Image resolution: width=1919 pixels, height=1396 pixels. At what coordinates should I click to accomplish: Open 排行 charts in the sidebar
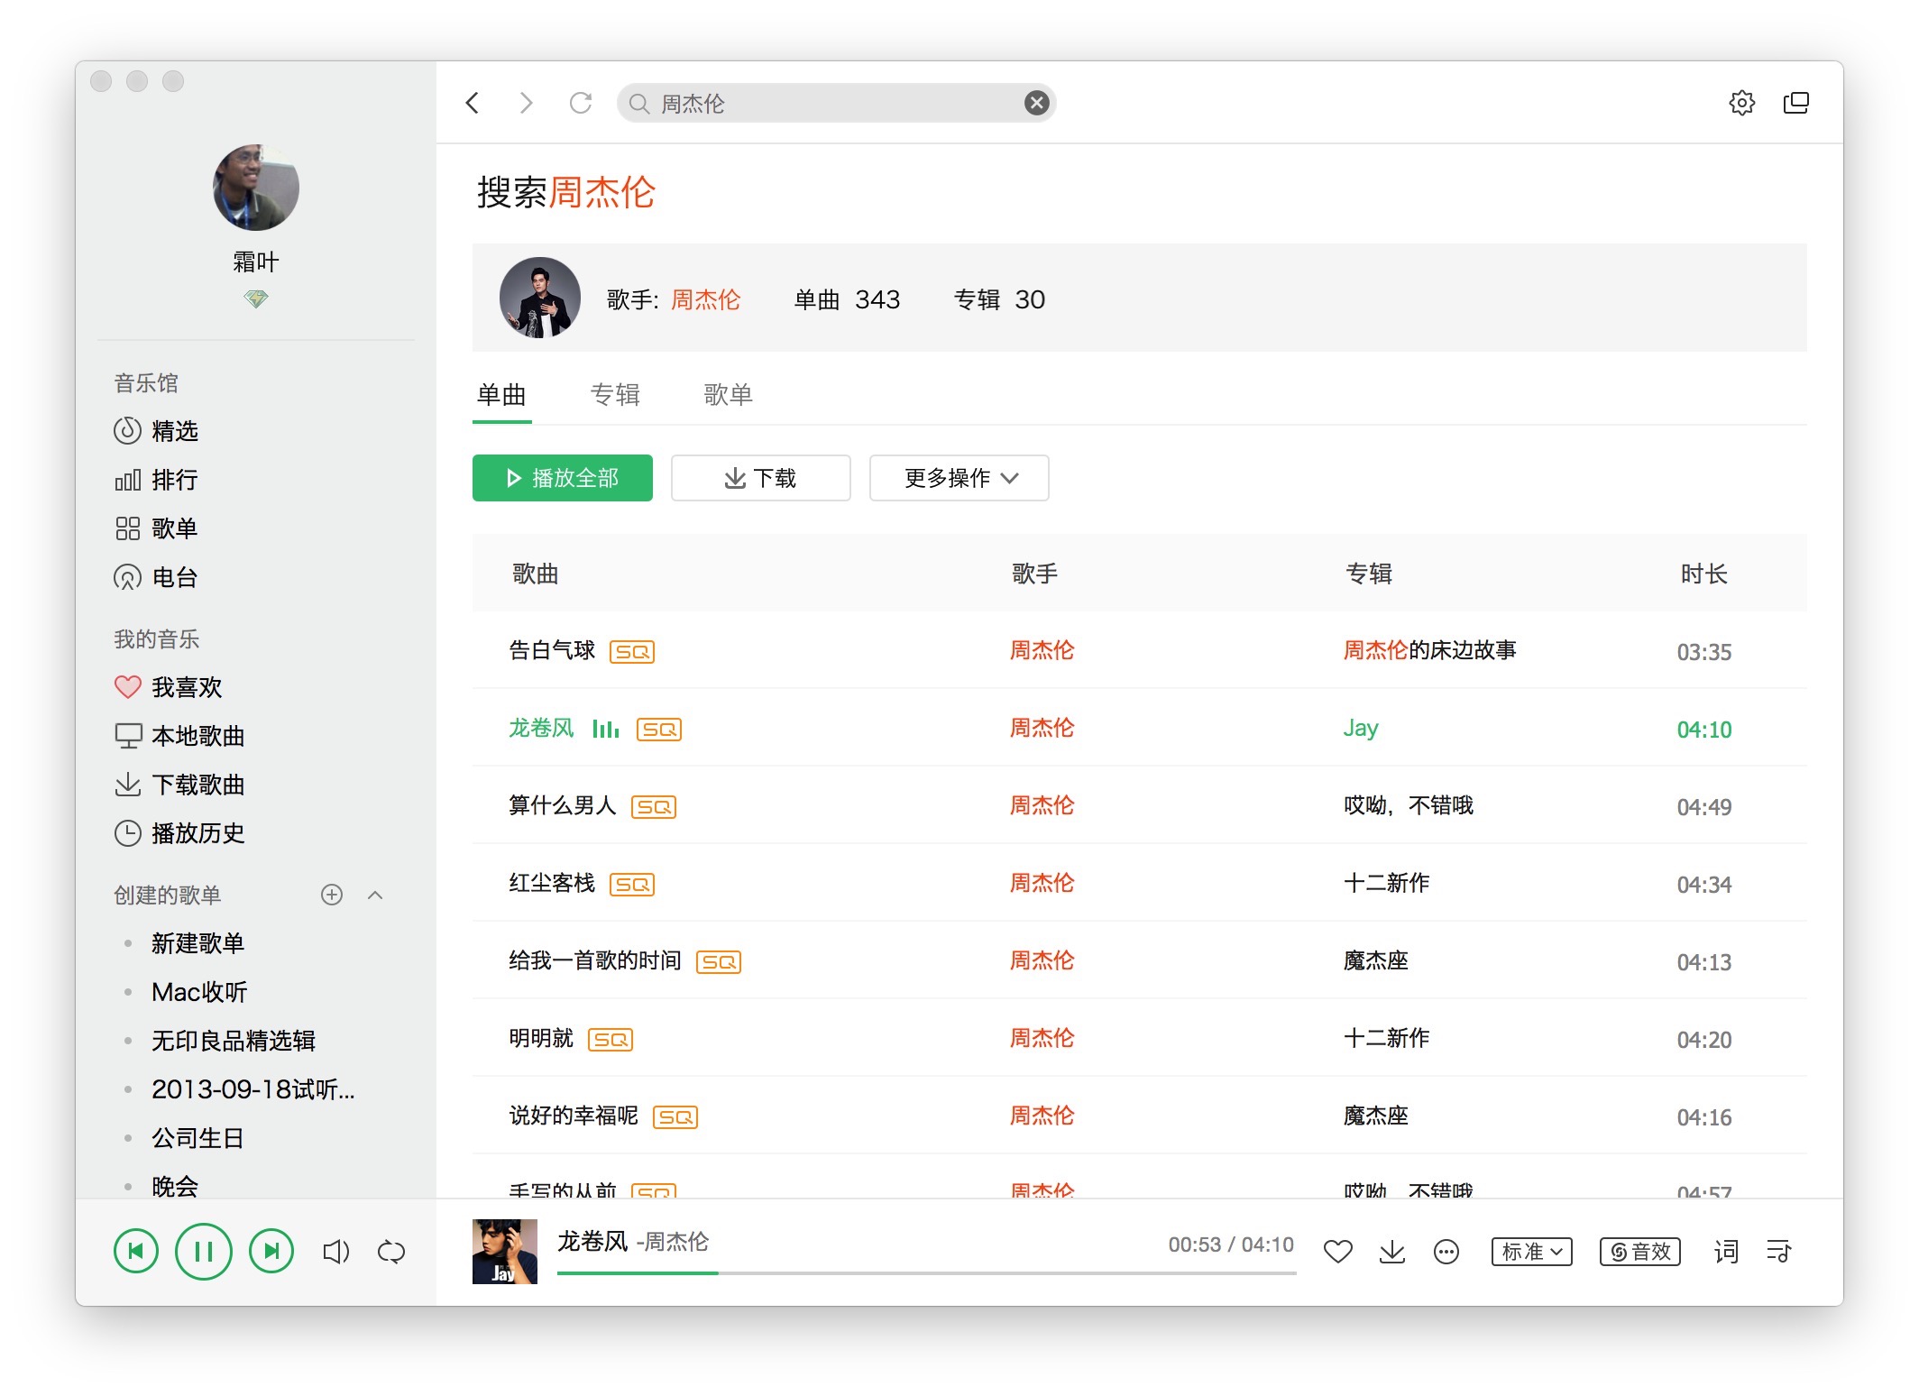[157, 480]
